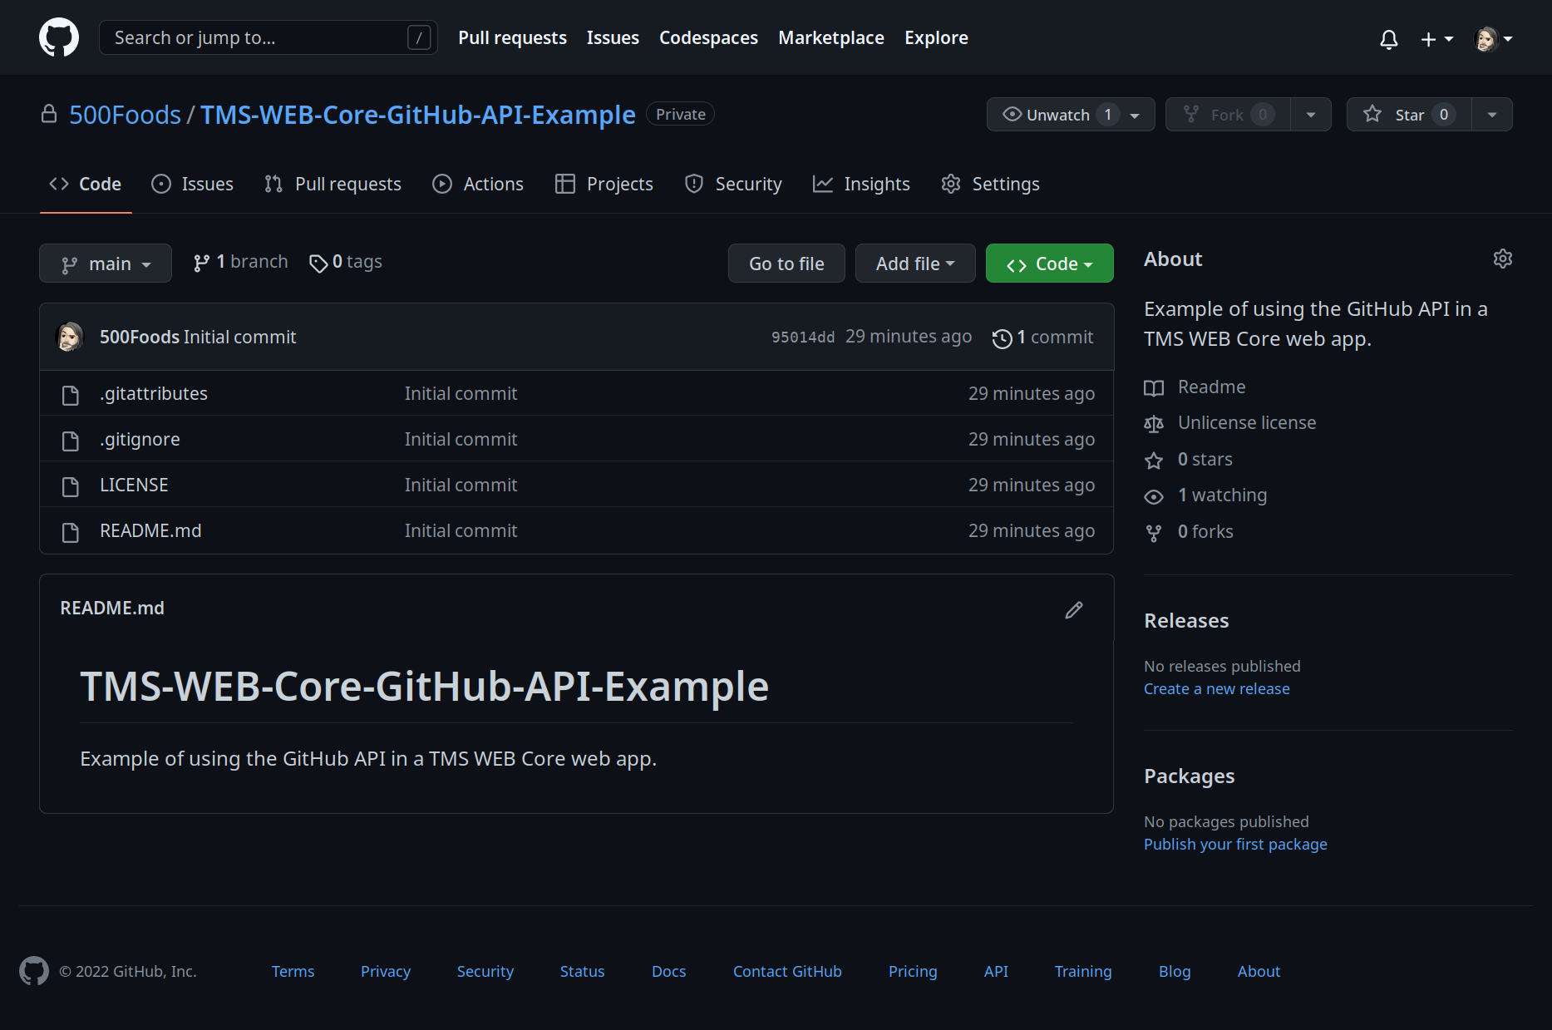This screenshot has height=1030, width=1552.
Task: Focus the Search or jump to field
Action: click(258, 38)
